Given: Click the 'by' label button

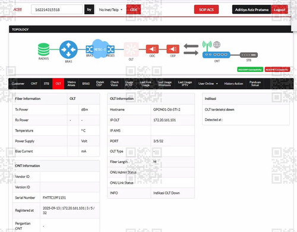Looking at the screenshot, I should 89,10.
